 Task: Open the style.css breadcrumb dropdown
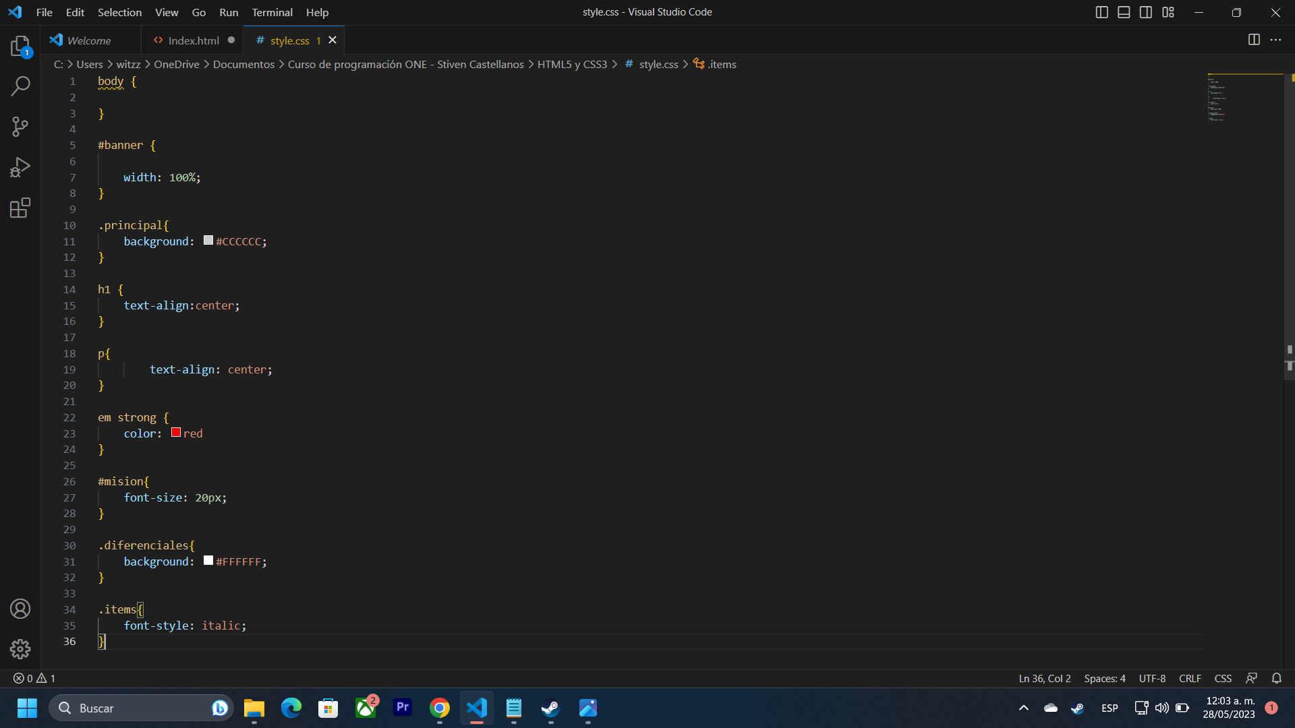click(x=652, y=64)
